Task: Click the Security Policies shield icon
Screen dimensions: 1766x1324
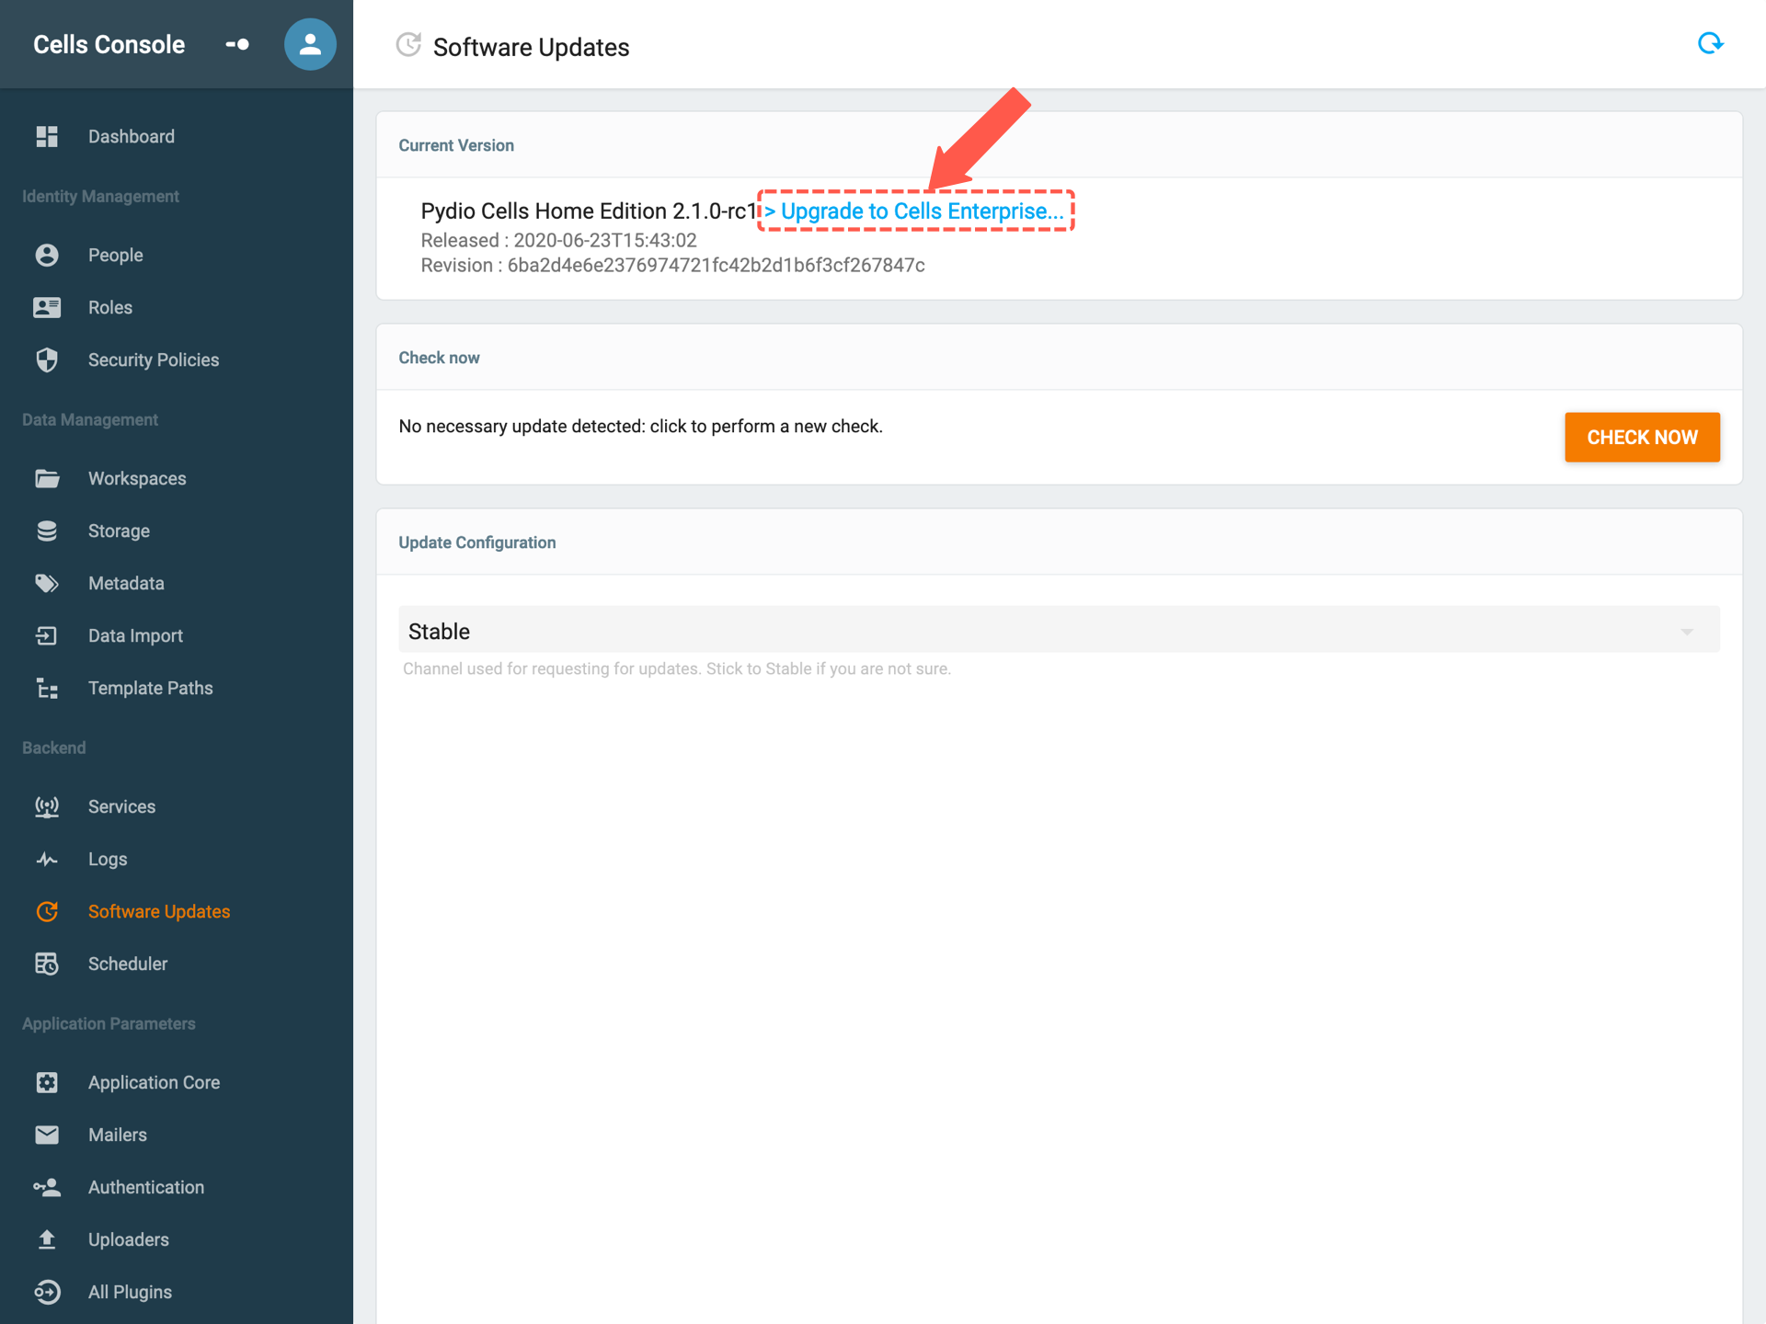Action: pos(47,360)
